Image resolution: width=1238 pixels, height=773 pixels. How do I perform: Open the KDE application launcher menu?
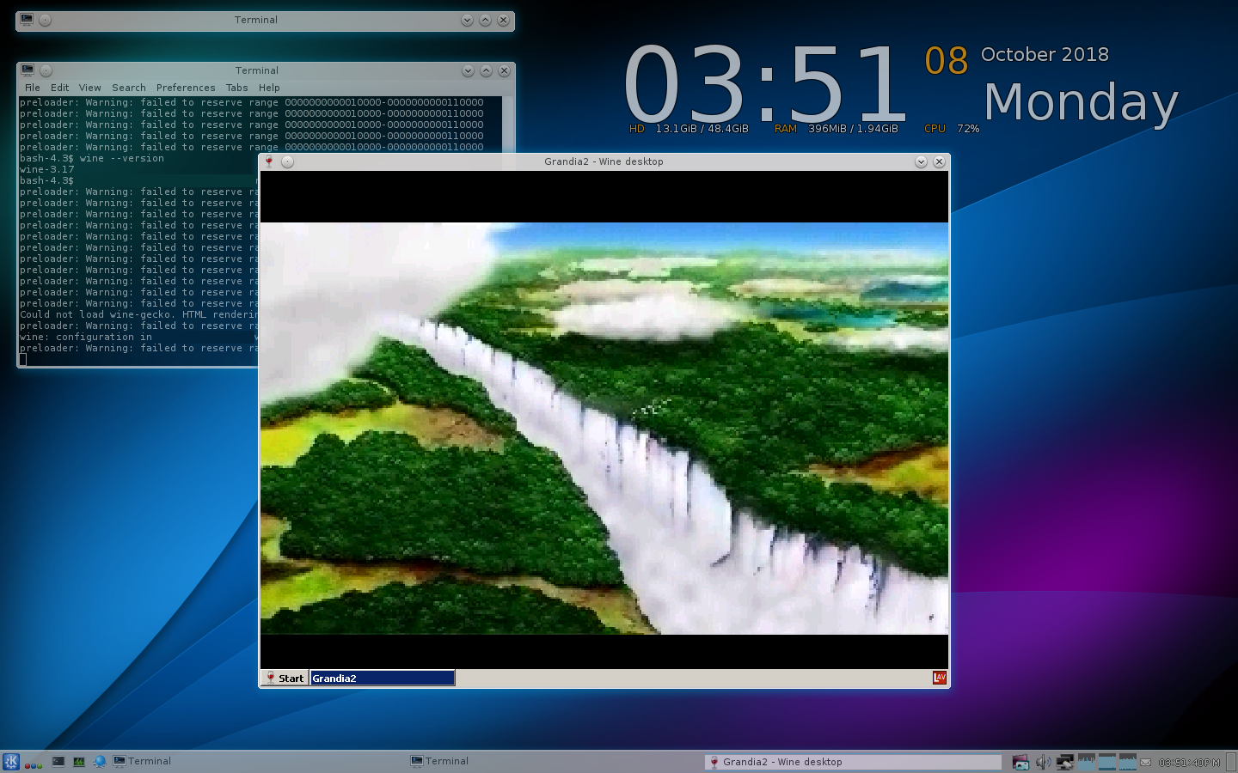11,761
